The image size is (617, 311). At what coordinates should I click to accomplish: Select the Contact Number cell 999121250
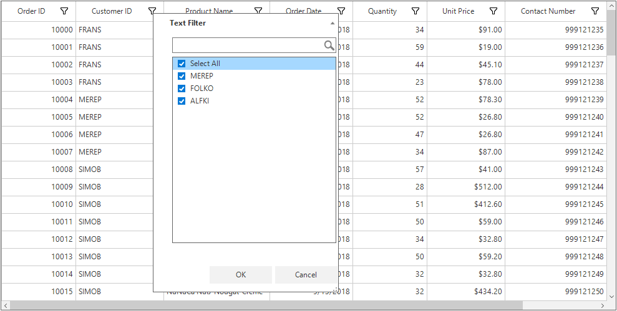pos(556,292)
